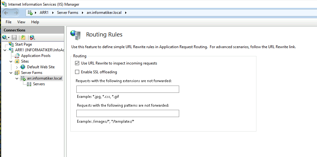Open the Create New Connection globe icon

tap(4, 37)
